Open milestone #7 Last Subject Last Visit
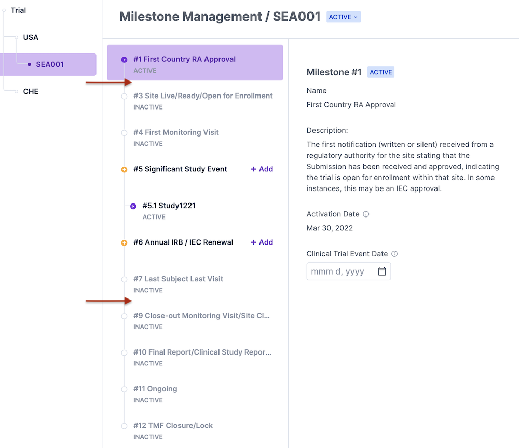519x448 pixels. point(178,279)
